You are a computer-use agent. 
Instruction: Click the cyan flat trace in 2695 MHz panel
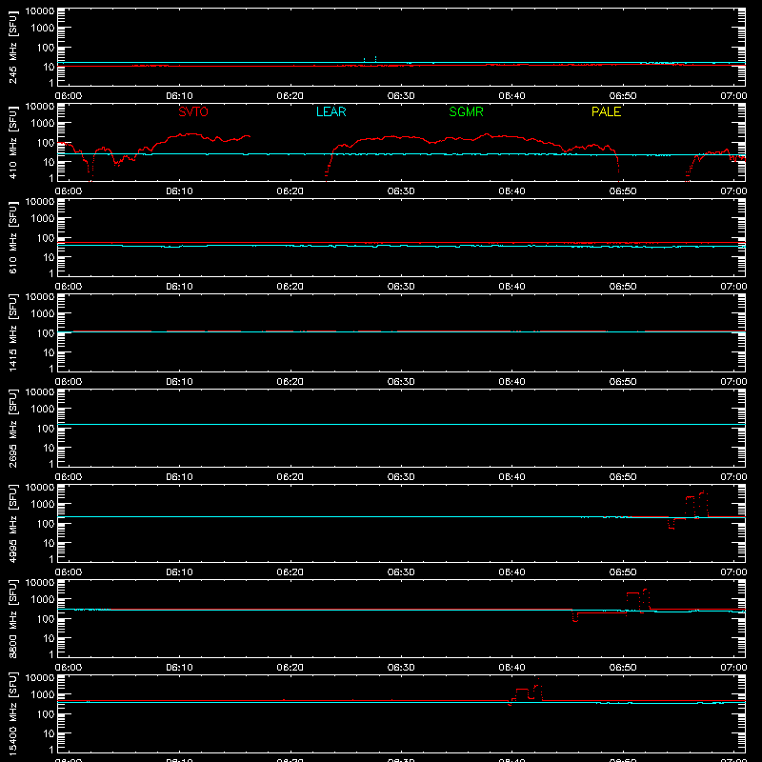click(401, 424)
